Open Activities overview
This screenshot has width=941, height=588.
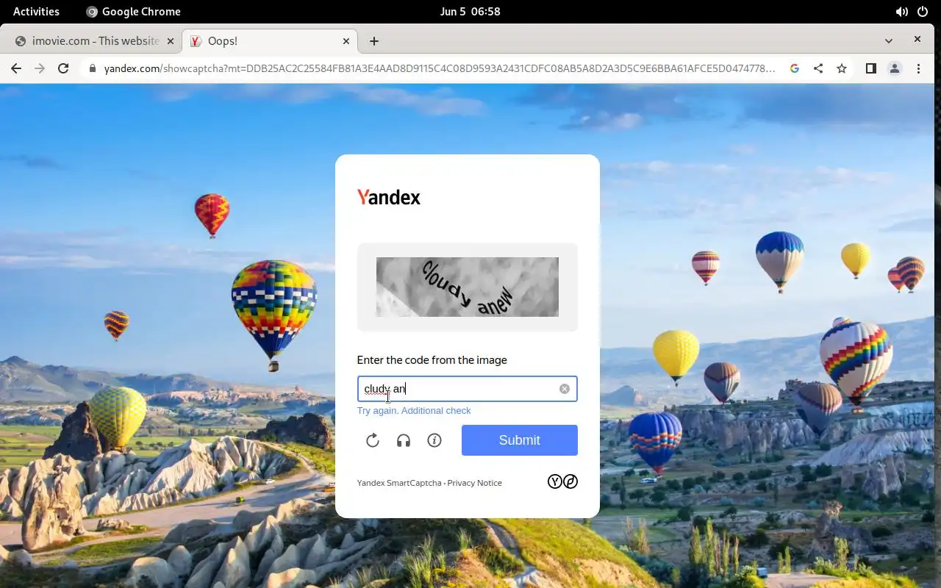click(36, 11)
